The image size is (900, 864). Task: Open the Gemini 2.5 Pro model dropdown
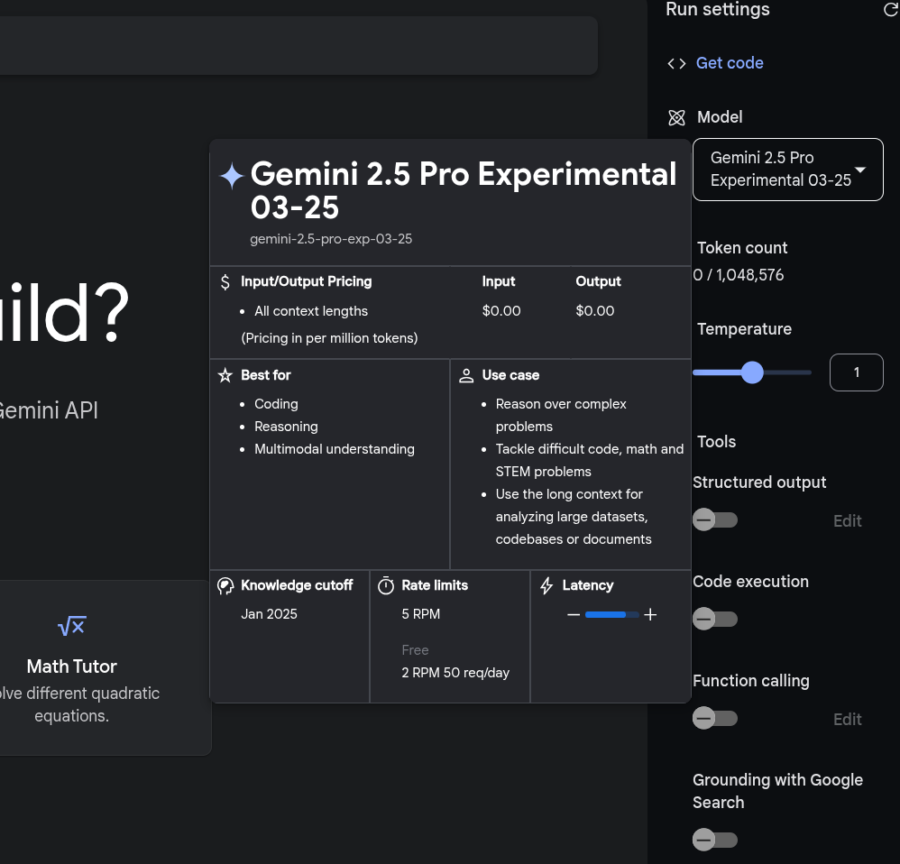[787, 170]
